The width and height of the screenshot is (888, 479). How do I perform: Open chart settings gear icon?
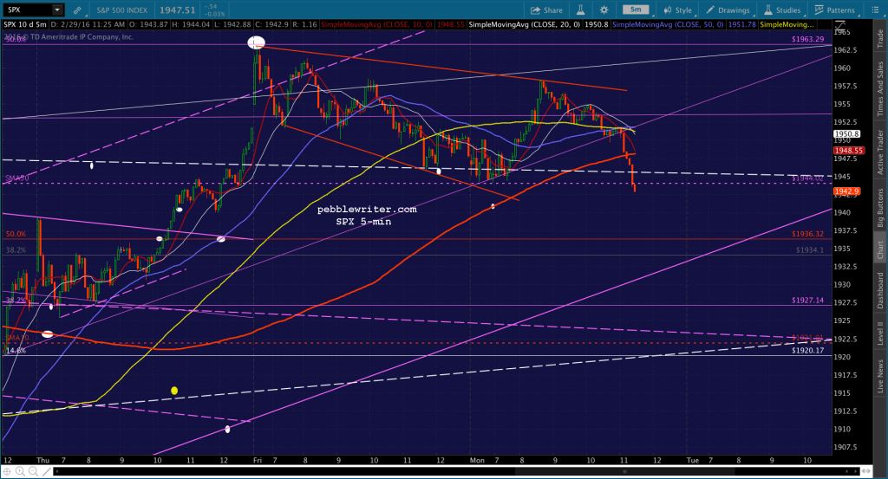coord(604,10)
